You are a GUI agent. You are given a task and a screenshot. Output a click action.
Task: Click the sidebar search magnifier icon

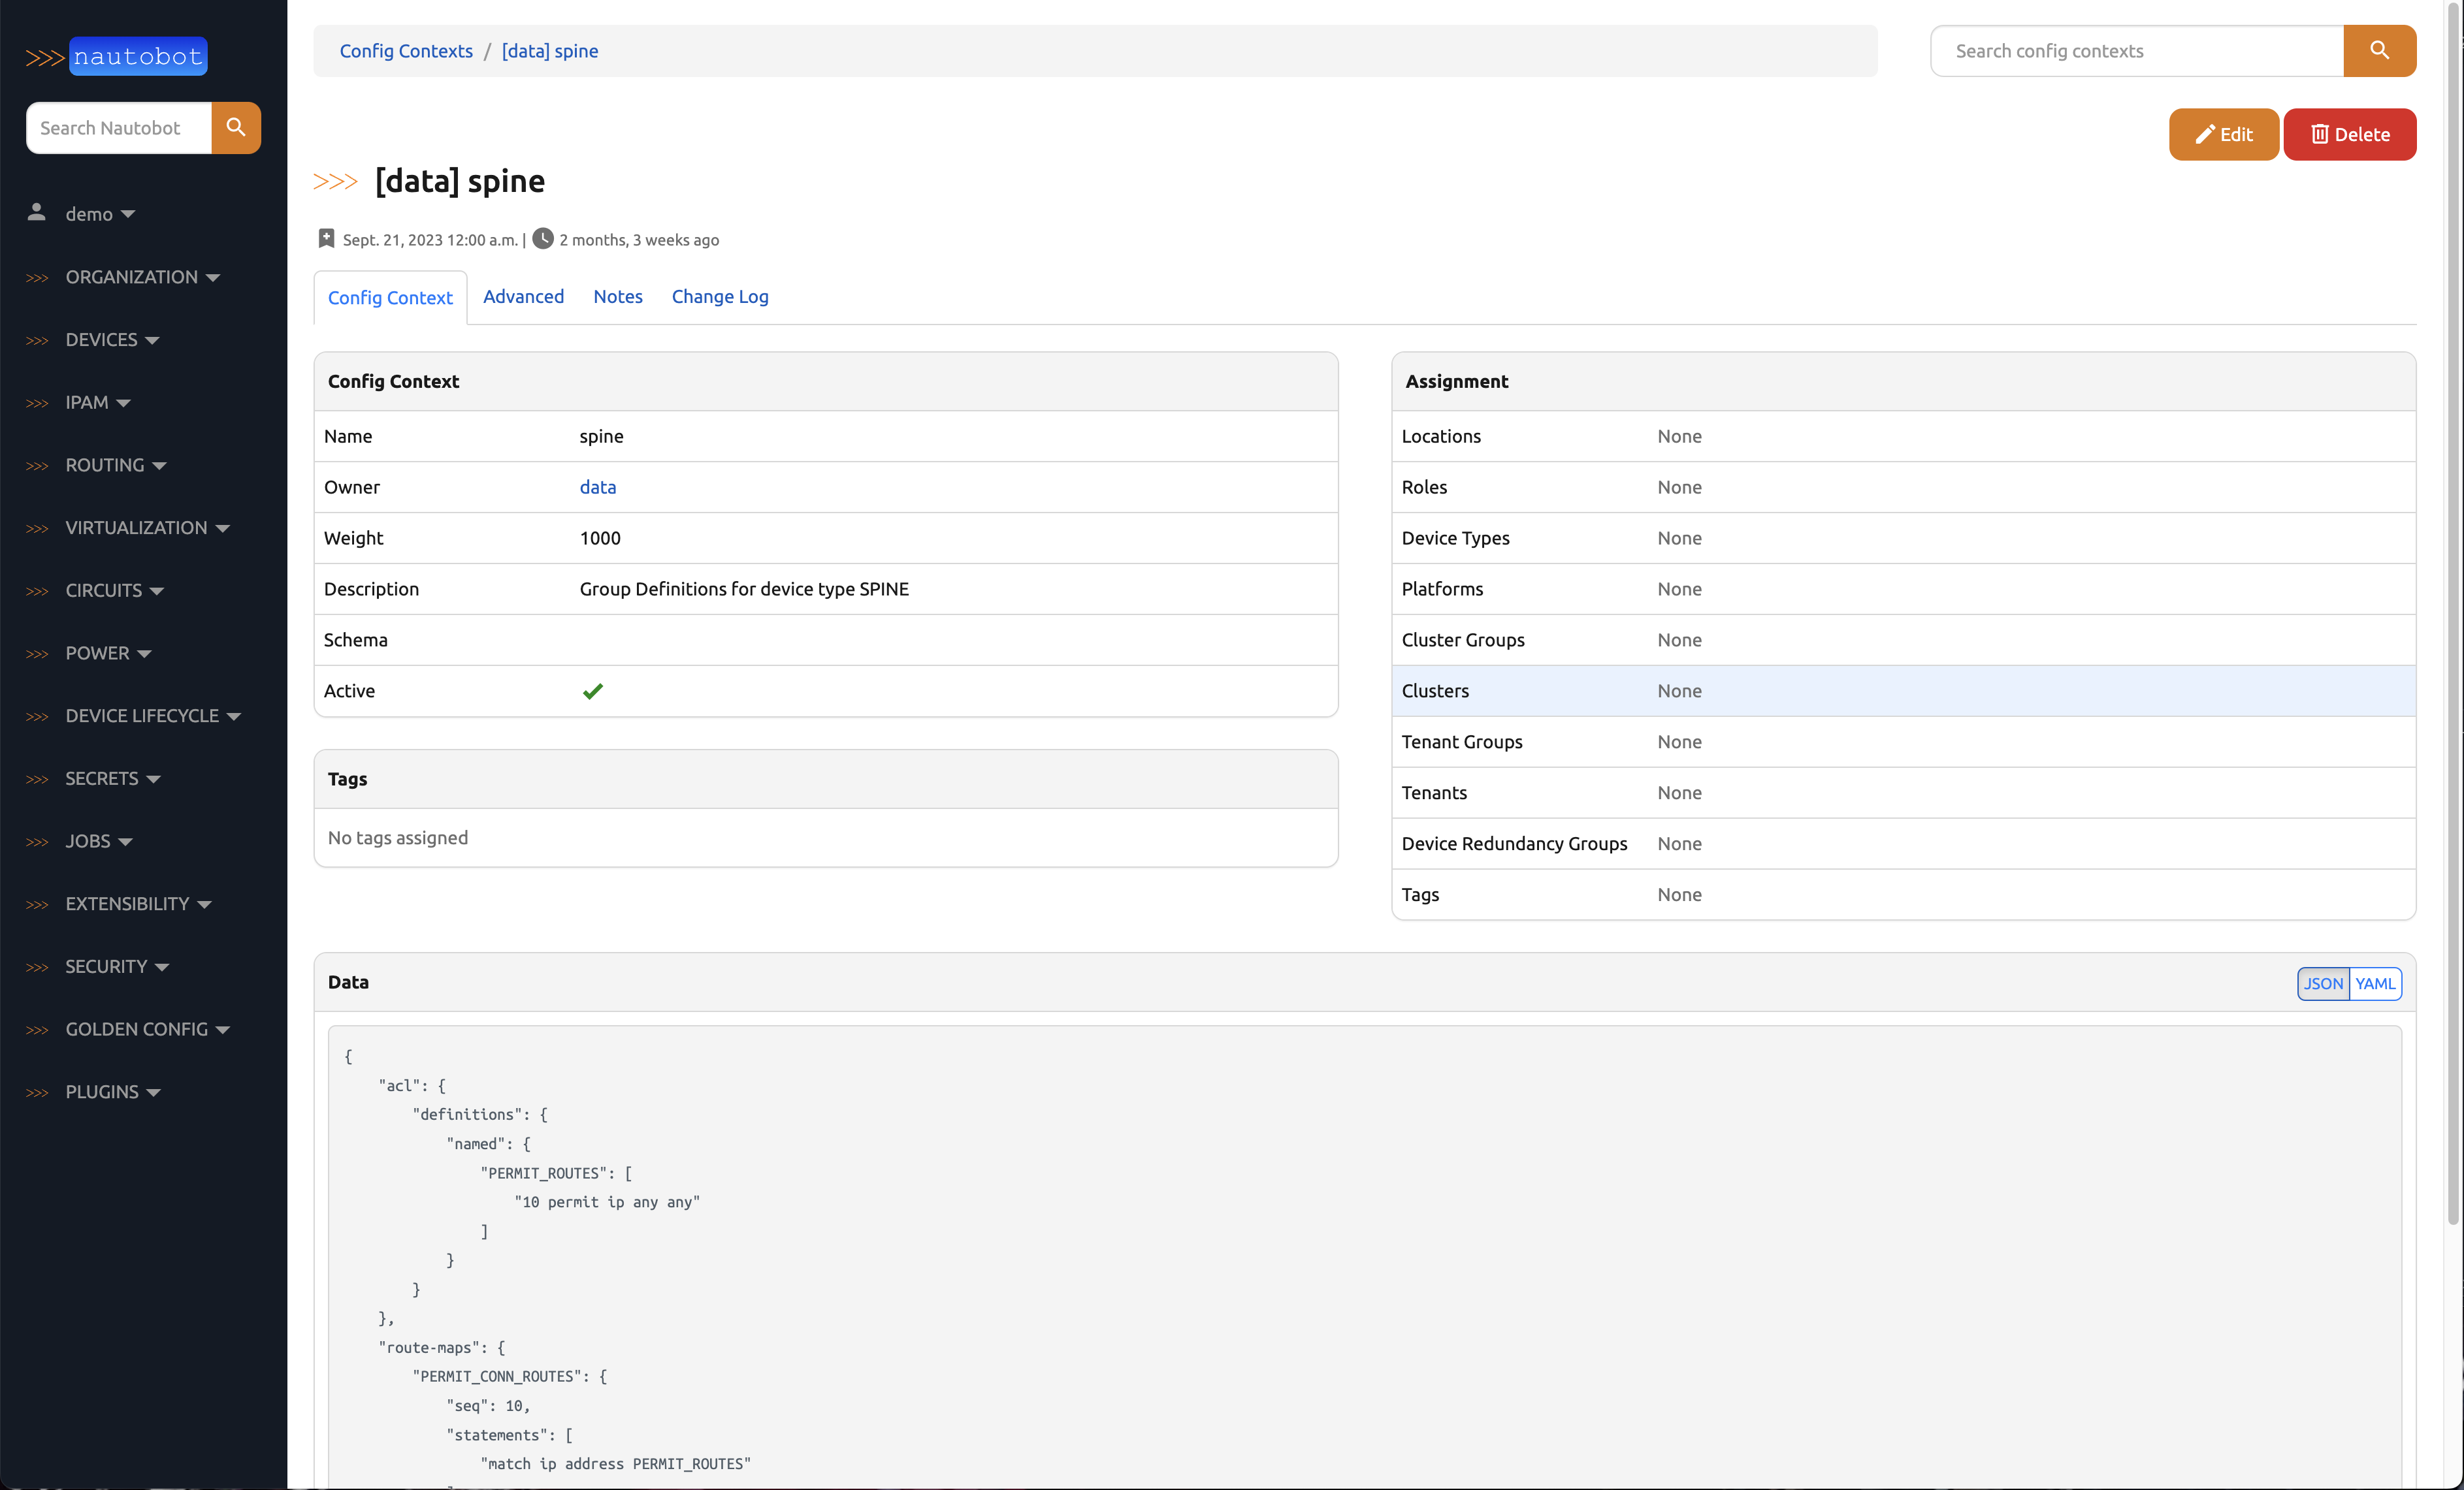click(236, 128)
